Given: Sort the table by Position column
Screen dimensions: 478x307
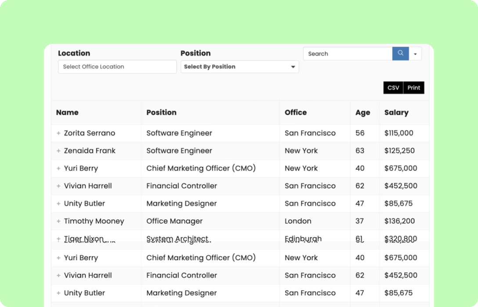Looking at the screenshot, I should 161,112.
